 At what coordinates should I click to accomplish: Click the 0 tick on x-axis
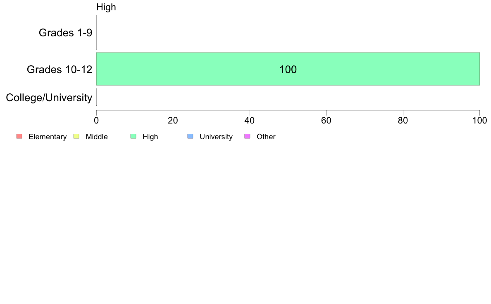click(x=96, y=121)
